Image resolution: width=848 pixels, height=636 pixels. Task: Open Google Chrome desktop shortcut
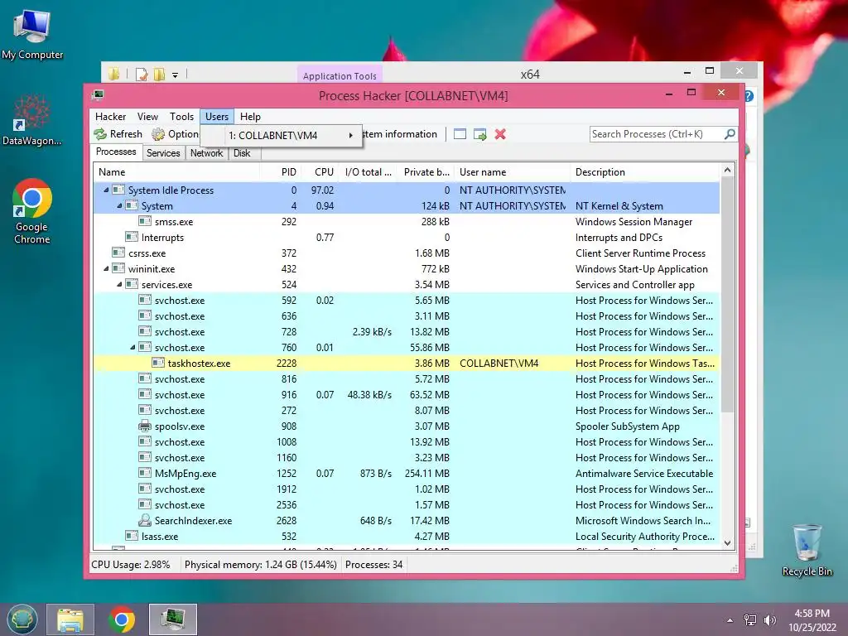32,211
